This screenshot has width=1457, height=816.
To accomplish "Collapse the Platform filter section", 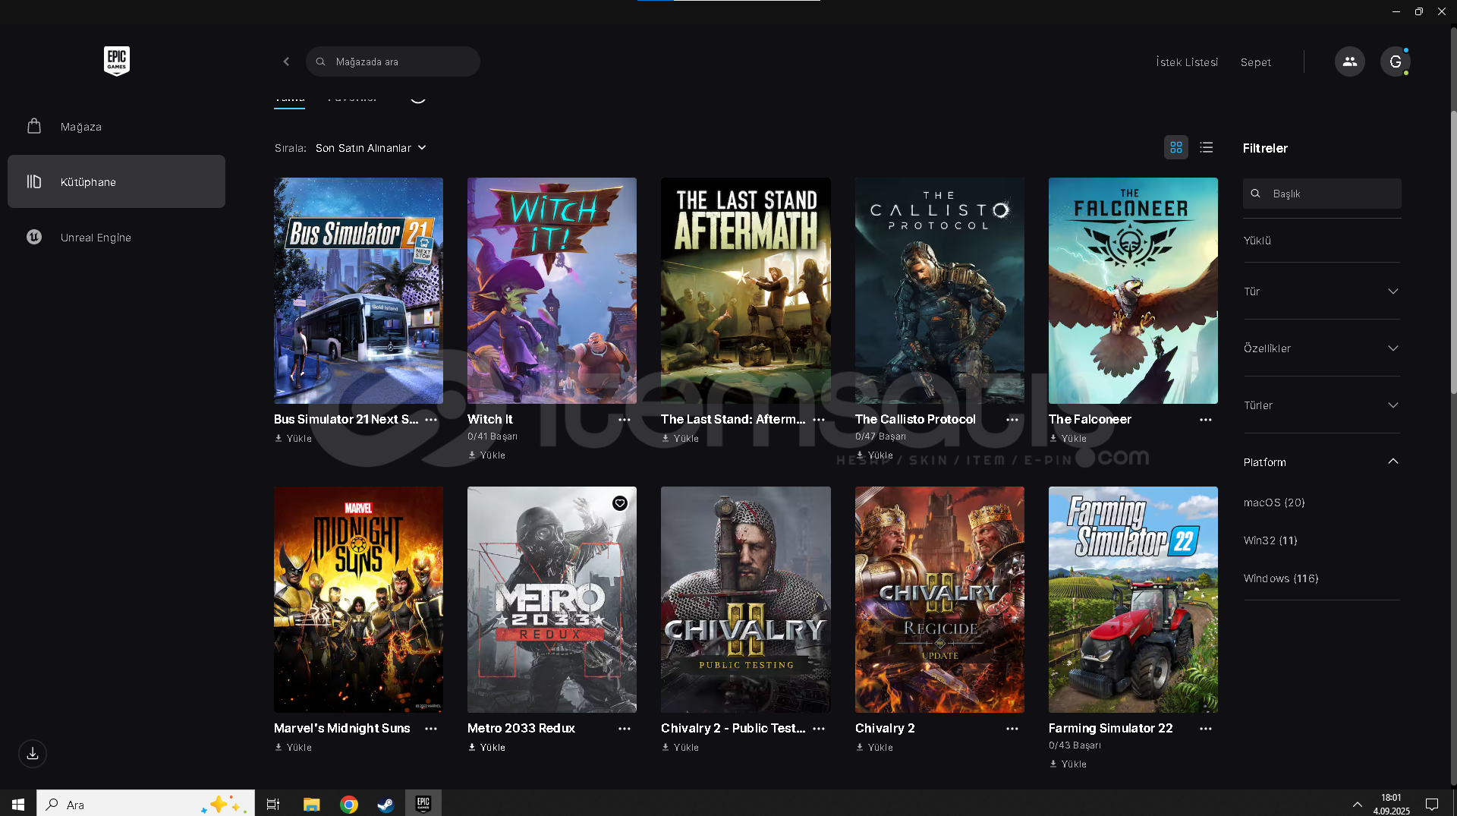I will coord(1321,462).
